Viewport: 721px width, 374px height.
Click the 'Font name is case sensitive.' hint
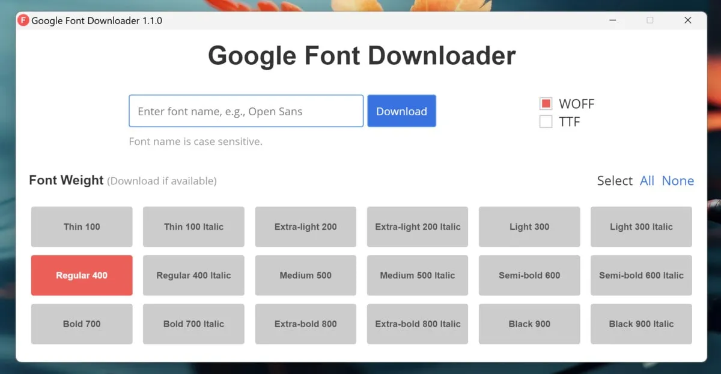[x=196, y=142]
